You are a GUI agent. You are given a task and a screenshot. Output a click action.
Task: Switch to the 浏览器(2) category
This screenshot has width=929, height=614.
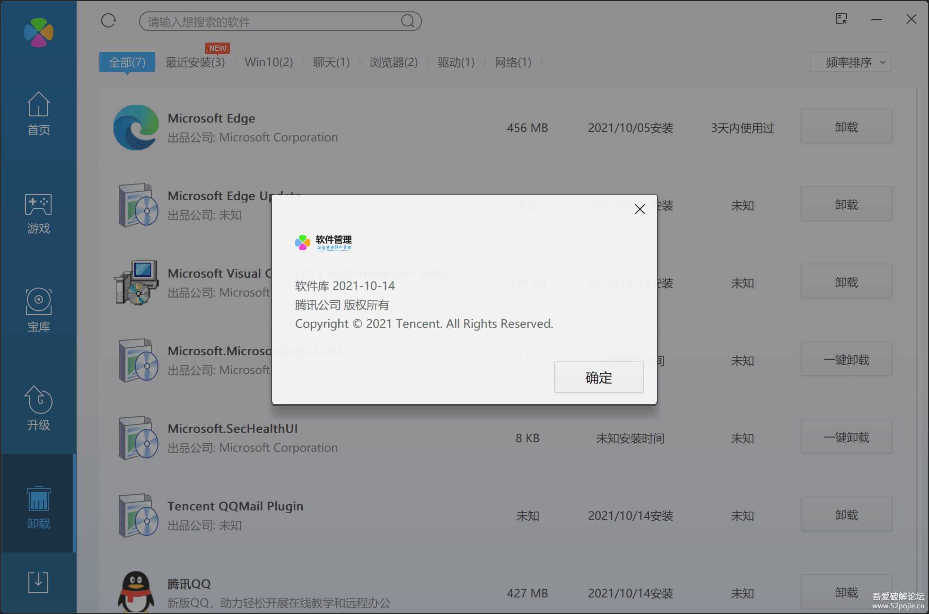[394, 62]
